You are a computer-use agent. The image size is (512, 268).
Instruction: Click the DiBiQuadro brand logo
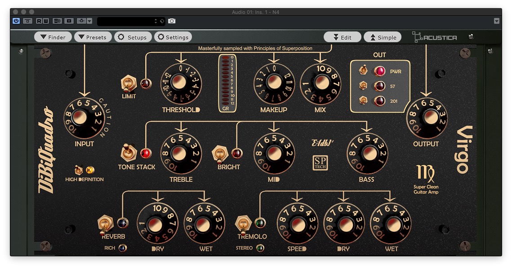(x=46, y=150)
